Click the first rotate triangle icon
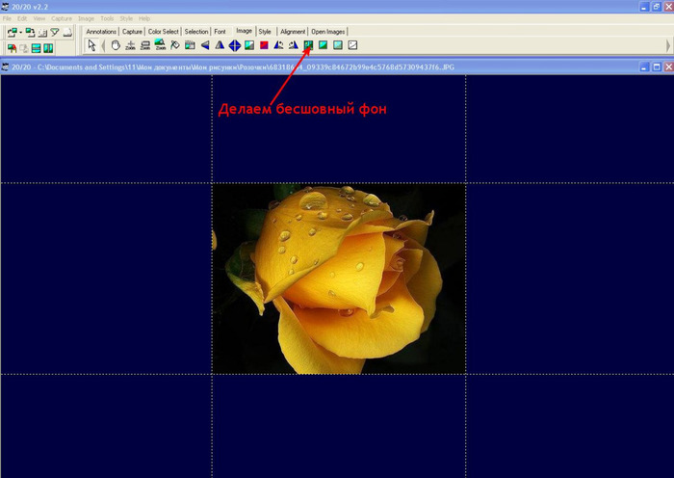 278,45
